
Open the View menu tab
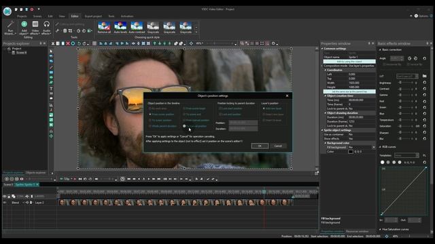[62, 16]
